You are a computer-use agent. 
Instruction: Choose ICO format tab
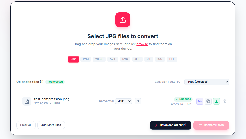click(160, 59)
